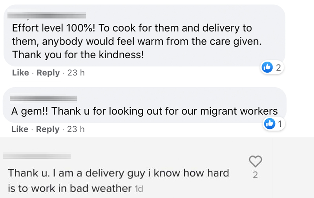Open the 23 h timestamp under the first comment
The height and width of the screenshot is (198, 314).
[76, 73]
